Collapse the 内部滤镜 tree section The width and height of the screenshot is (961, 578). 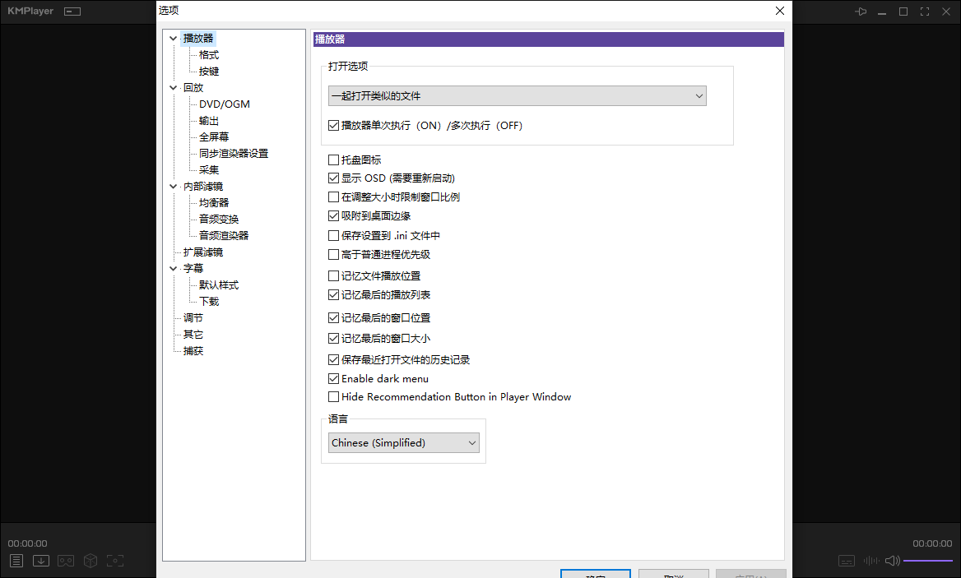(x=173, y=186)
